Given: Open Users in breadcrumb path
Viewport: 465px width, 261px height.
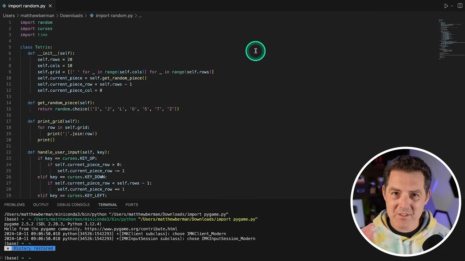Looking at the screenshot, I should [x=9, y=16].
